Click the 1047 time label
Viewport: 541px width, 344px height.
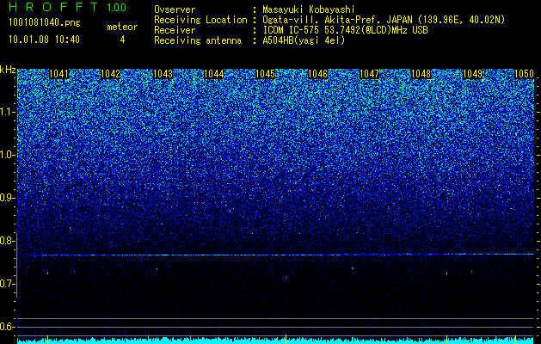click(369, 74)
